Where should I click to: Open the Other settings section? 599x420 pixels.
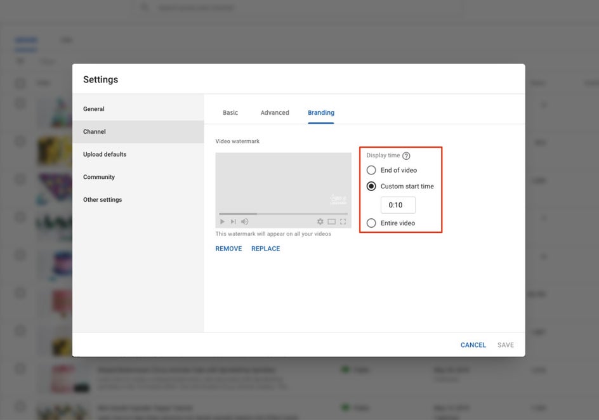pyautogui.click(x=102, y=199)
